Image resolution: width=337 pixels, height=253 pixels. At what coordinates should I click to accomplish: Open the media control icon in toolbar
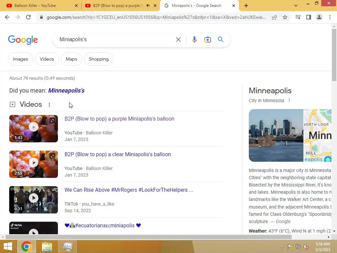298,17
